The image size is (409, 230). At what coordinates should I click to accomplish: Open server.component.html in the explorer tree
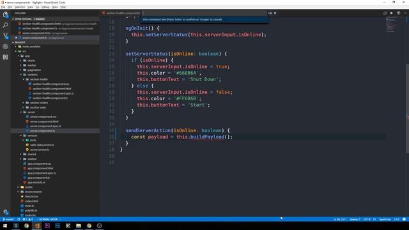[44, 121]
